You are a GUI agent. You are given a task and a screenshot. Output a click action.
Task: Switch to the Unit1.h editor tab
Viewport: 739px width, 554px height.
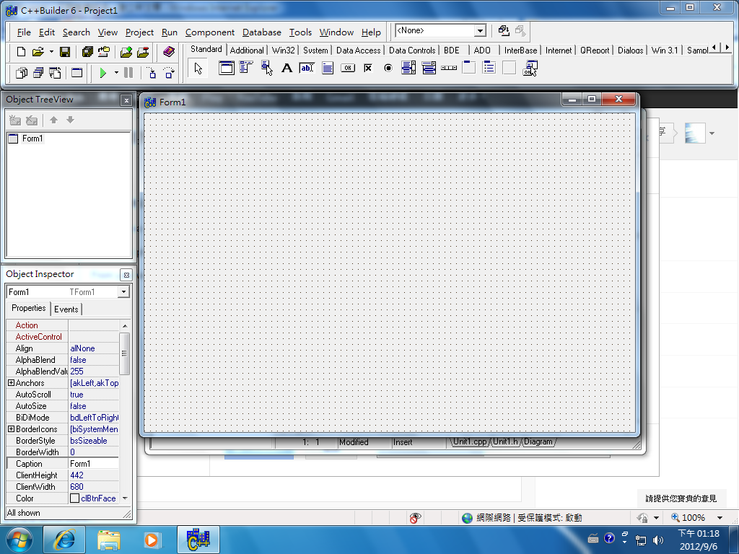coord(505,442)
